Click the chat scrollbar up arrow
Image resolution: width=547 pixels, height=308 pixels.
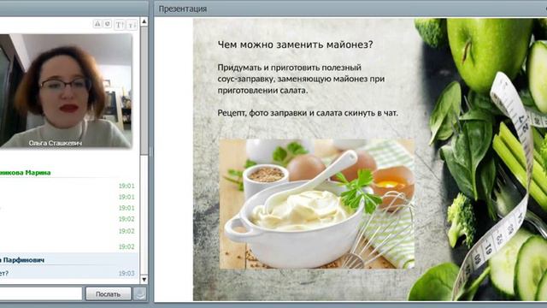click(144, 22)
